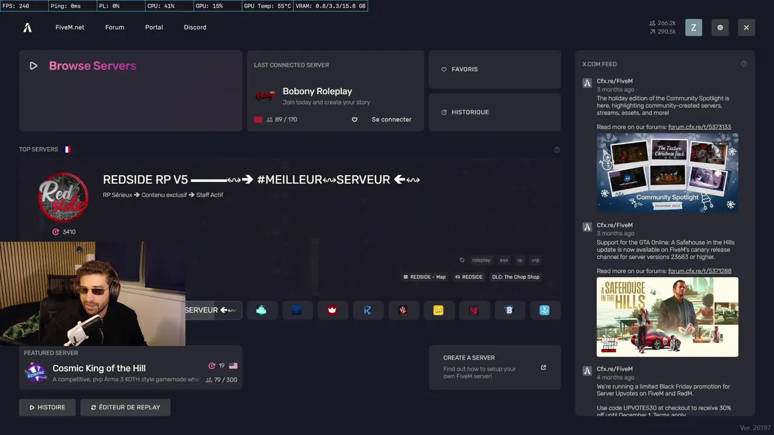774x435 pixels.
Task: Select the white B server icon tab
Action: [x=509, y=310]
